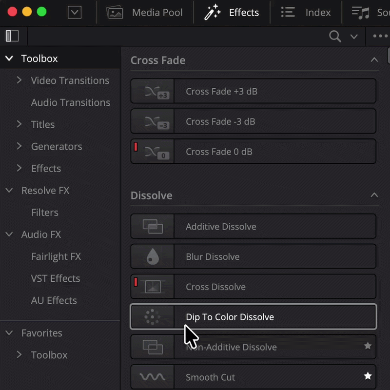This screenshot has width=390, height=390.
Task: Select the Blur Dissolve transition
Action: tap(253, 256)
